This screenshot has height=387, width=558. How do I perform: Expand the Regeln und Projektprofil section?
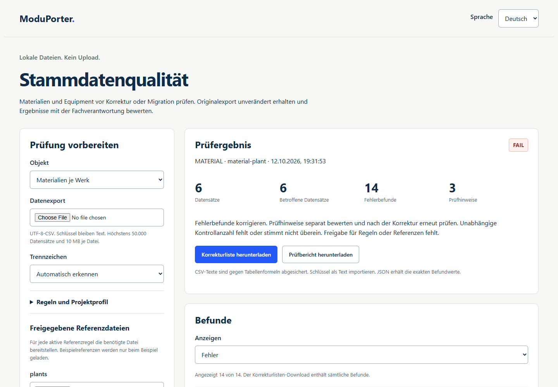69,302
